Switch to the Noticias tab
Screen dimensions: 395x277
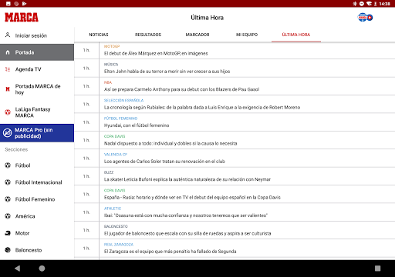(x=99, y=35)
